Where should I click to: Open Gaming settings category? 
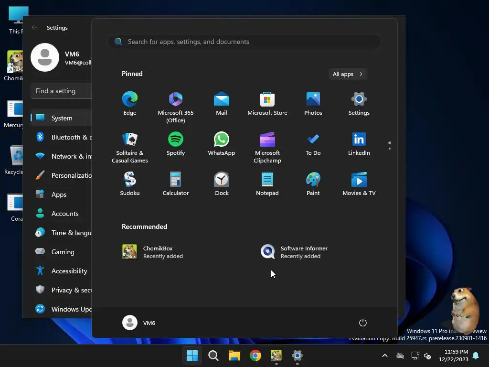coord(61,251)
